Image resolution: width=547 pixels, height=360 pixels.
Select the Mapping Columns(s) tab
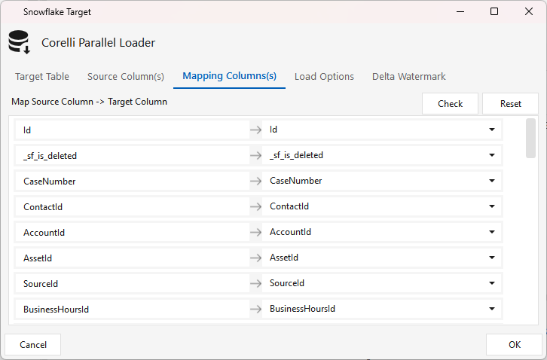point(229,76)
